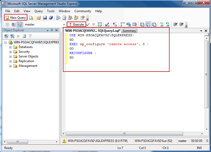This screenshot has width=211, height=152.
Task: Toggle Include Client Statistics
Action: pyautogui.click(x=128, y=25)
